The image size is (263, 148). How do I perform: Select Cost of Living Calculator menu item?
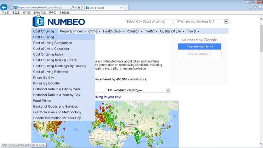(51, 49)
